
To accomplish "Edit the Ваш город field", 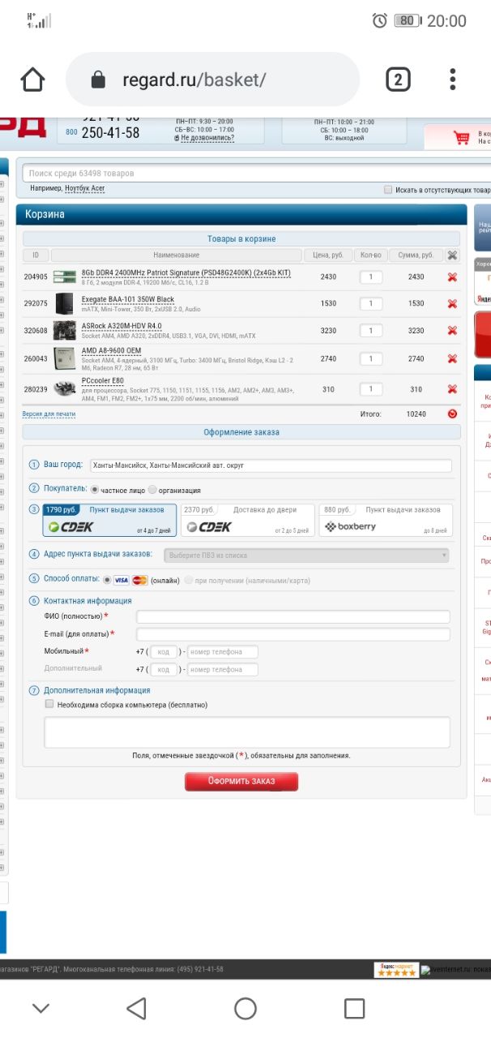I will [271, 465].
